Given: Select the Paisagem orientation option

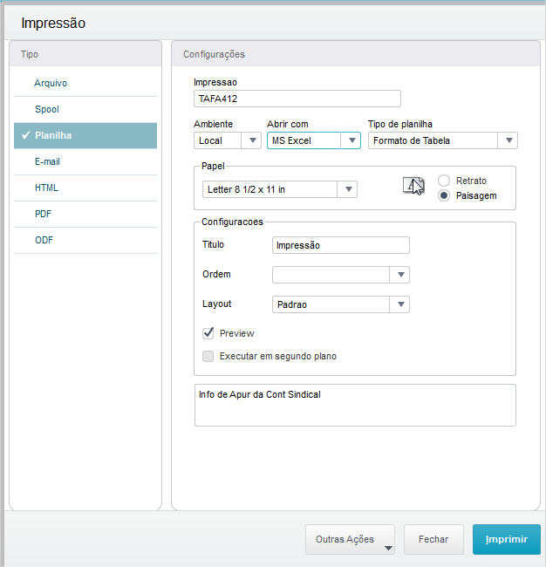Looking at the screenshot, I should click(444, 195).
